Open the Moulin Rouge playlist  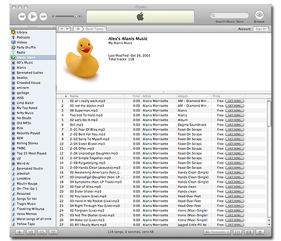coord(33,184)
